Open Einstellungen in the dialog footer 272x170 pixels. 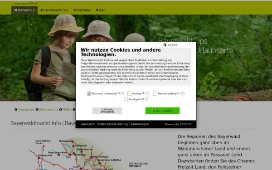tap(140, 124)
